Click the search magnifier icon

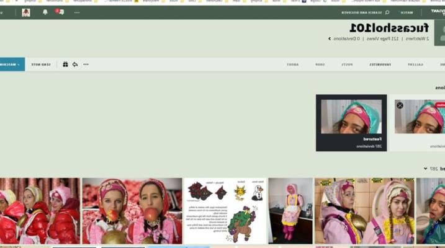coord(387,12)
